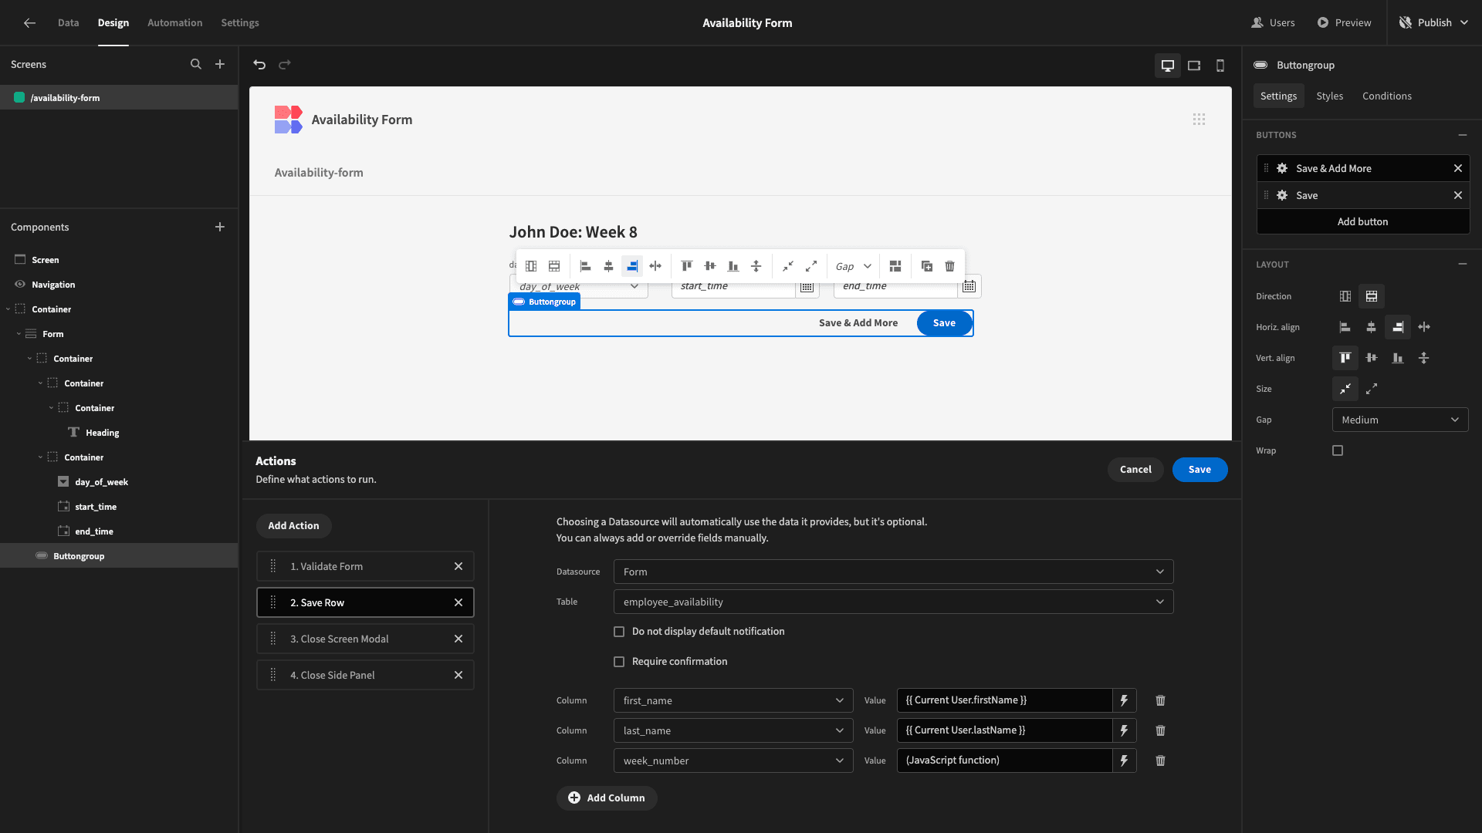Open the Gap dropdown set to Medium
The image size is (1482, 833).
click(1400, 420)
